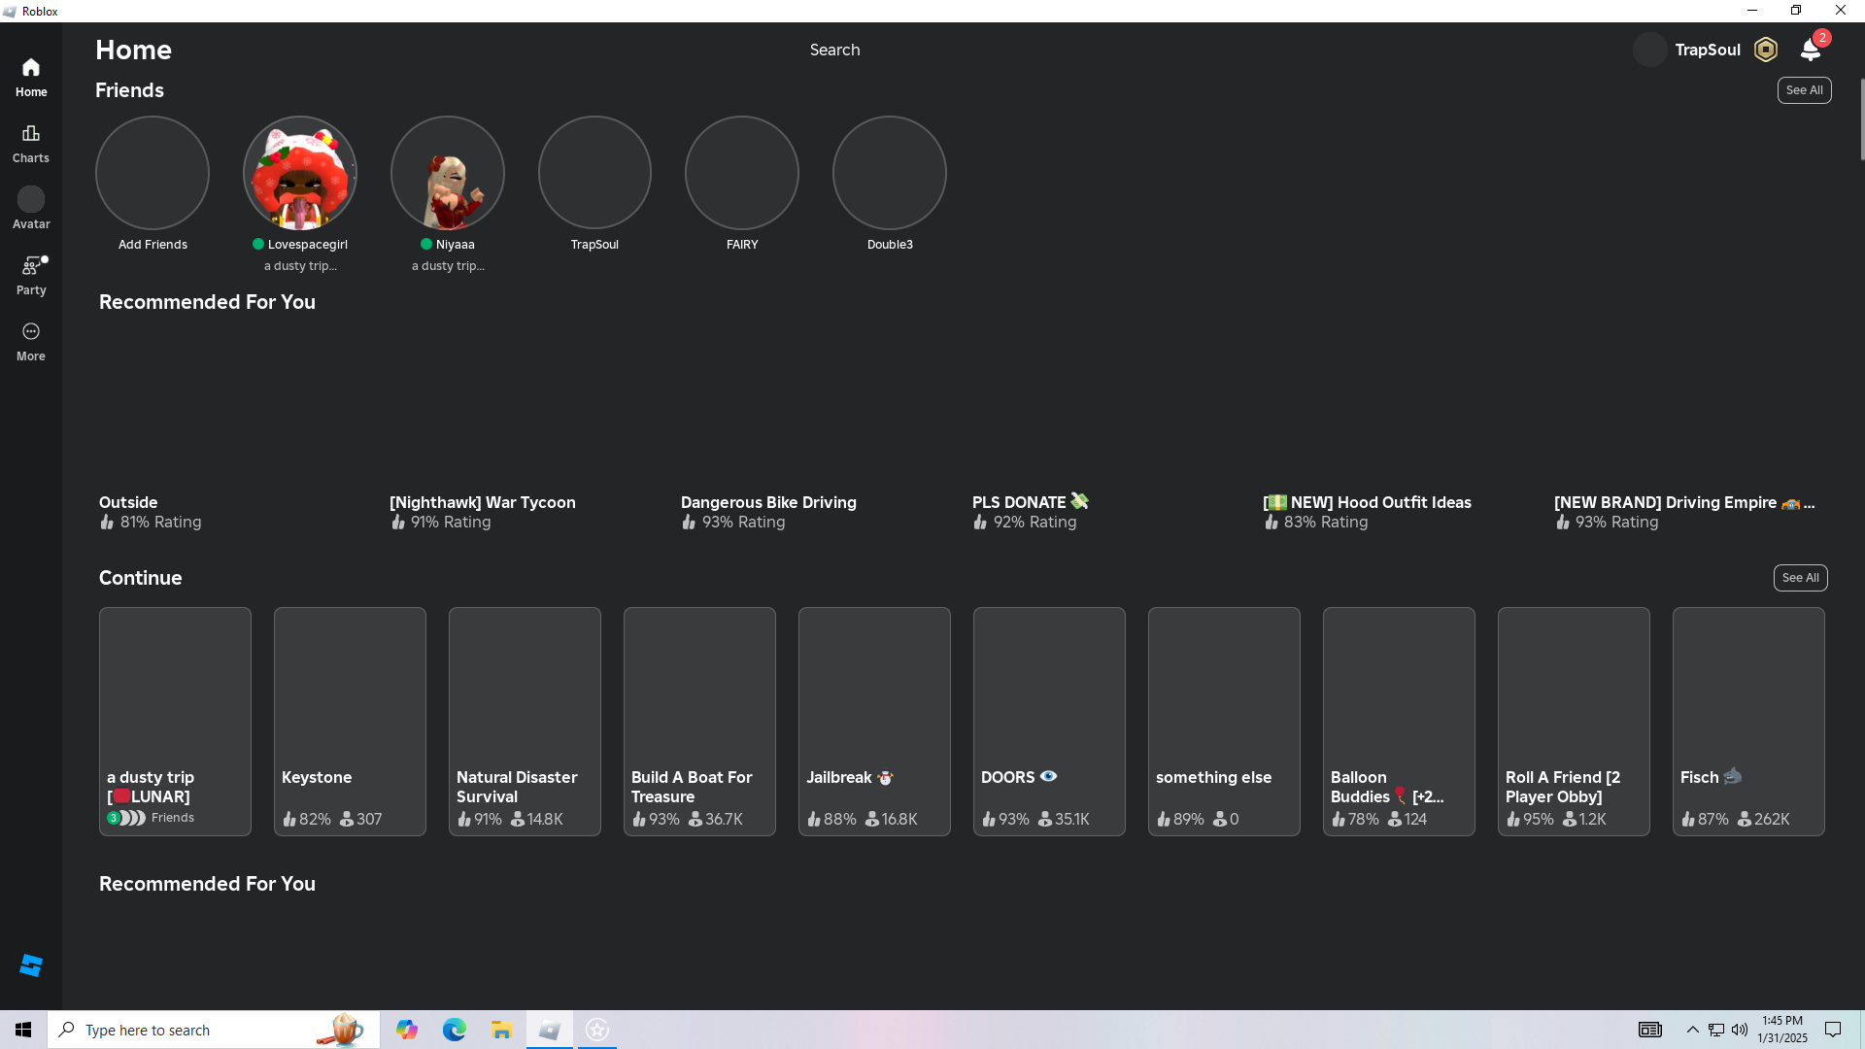Open Niyaaa's friend avatar
Image resolution: width=1865 pixels, height=1049 pixels.
[x=448, y=173]
